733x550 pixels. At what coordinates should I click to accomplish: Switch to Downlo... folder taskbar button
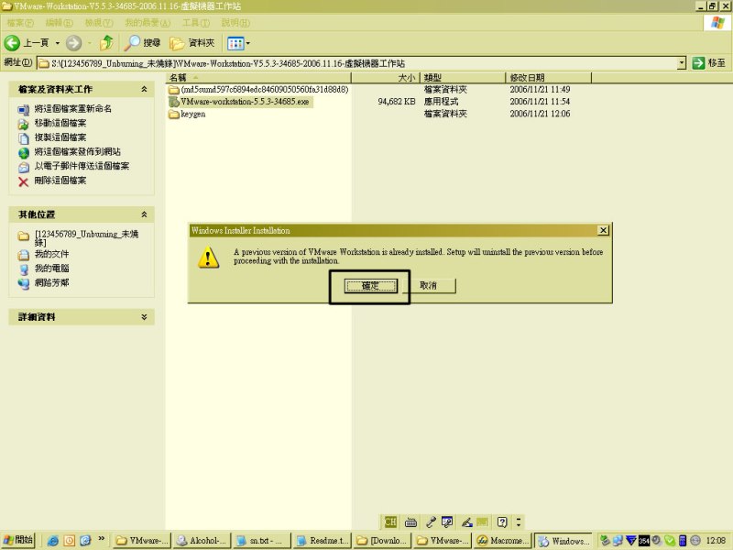(x=381, y=541)
